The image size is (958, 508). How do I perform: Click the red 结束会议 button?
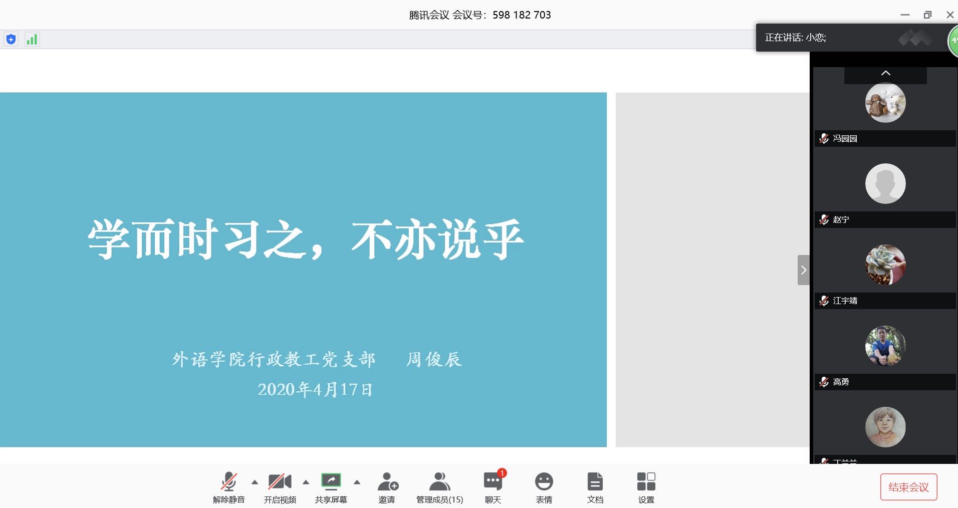(908, 487)
